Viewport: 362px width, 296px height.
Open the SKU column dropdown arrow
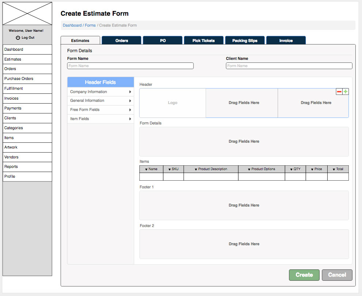169,169
